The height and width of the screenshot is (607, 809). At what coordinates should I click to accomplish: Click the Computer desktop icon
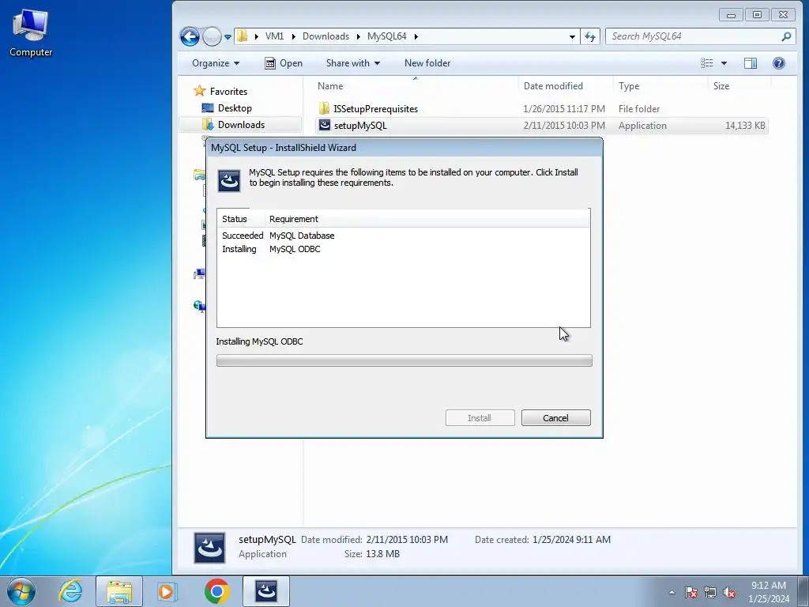[31, 32]
